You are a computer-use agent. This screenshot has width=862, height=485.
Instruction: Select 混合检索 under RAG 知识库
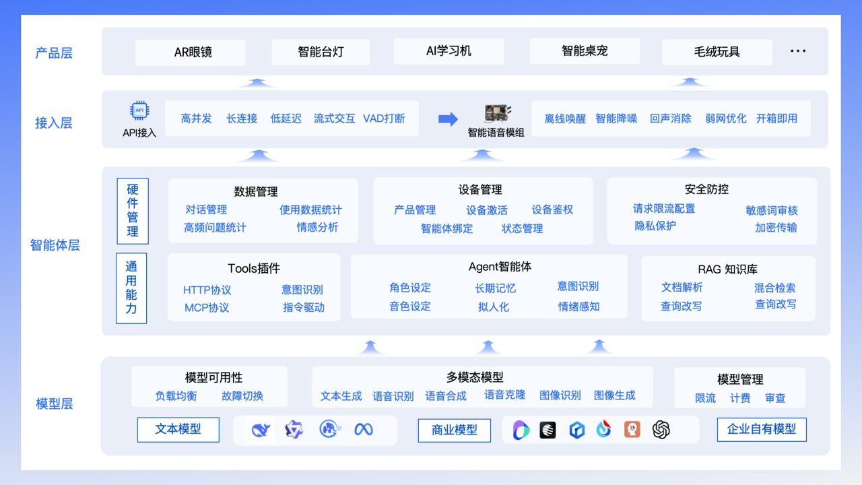click(775, 288)
